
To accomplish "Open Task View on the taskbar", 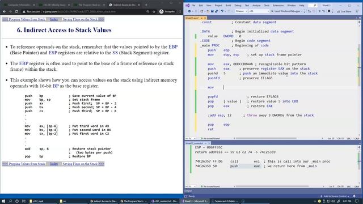I will pyautogui.click(x=24, y=201).
